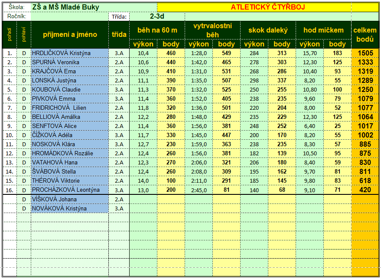This screenshot has width=381, height=279.
Task: Click total points 1319 for Krajčová
Action: pos(365,72)
